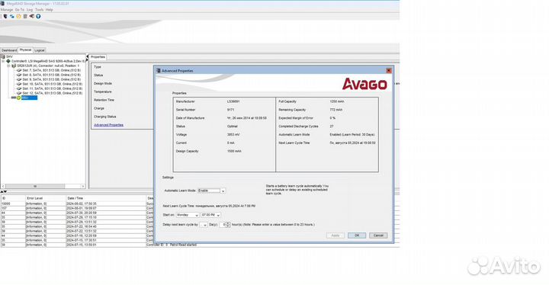
Task: Select the Properties tab in right panel
Action: click(x=98, y=57)
